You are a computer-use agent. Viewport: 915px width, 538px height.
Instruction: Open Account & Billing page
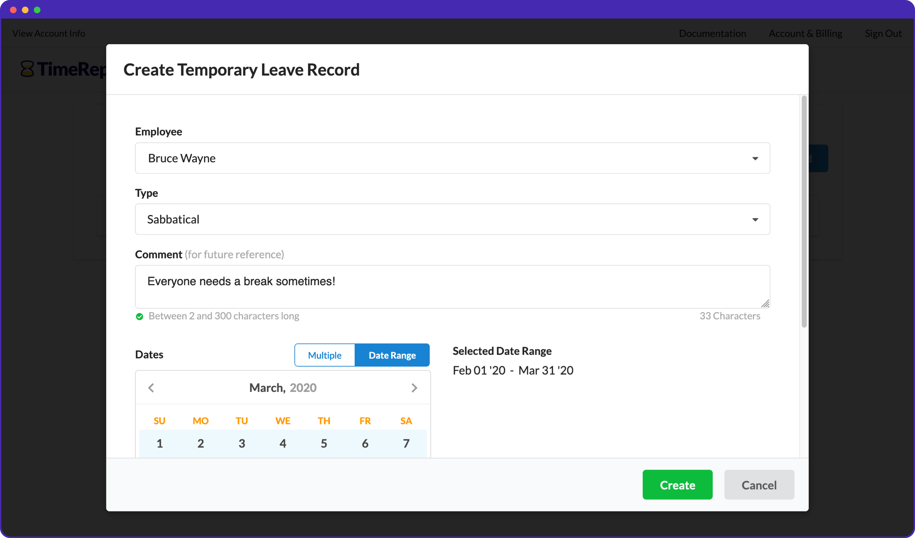[x=805, y=33]
